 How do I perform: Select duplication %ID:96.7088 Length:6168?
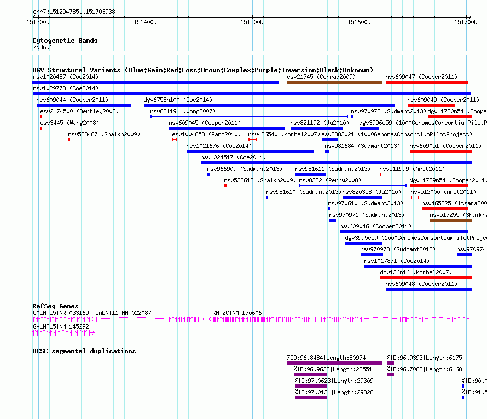click(x=424, y=369)
